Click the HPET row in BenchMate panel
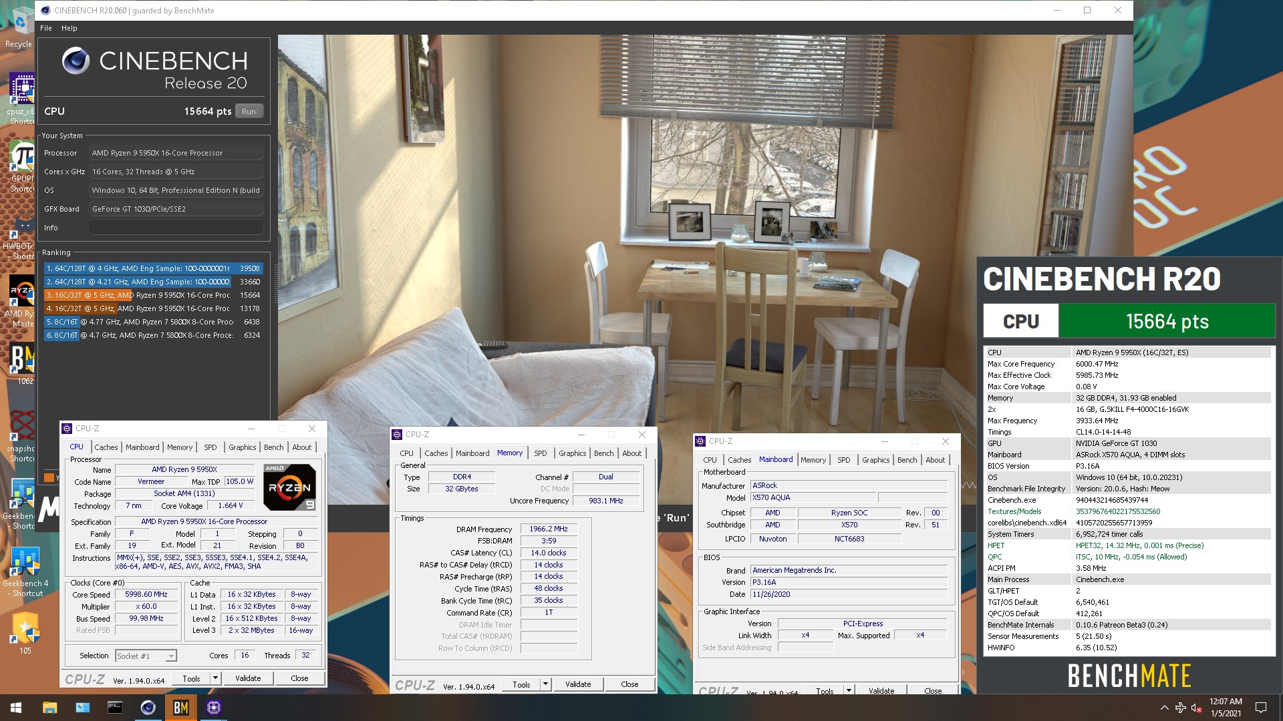The height and width of the screenshot is (721, 1283). coord(1128,545)
